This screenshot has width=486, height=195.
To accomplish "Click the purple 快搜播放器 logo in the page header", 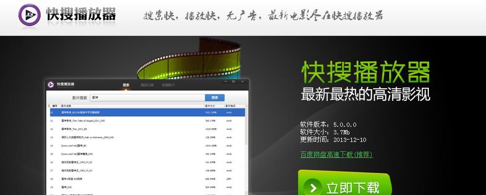I will pos(29,15).
